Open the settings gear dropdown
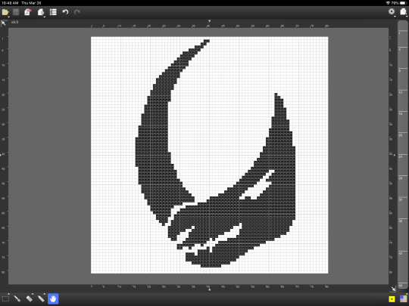The image size is (409, 306). coord(392,11)
